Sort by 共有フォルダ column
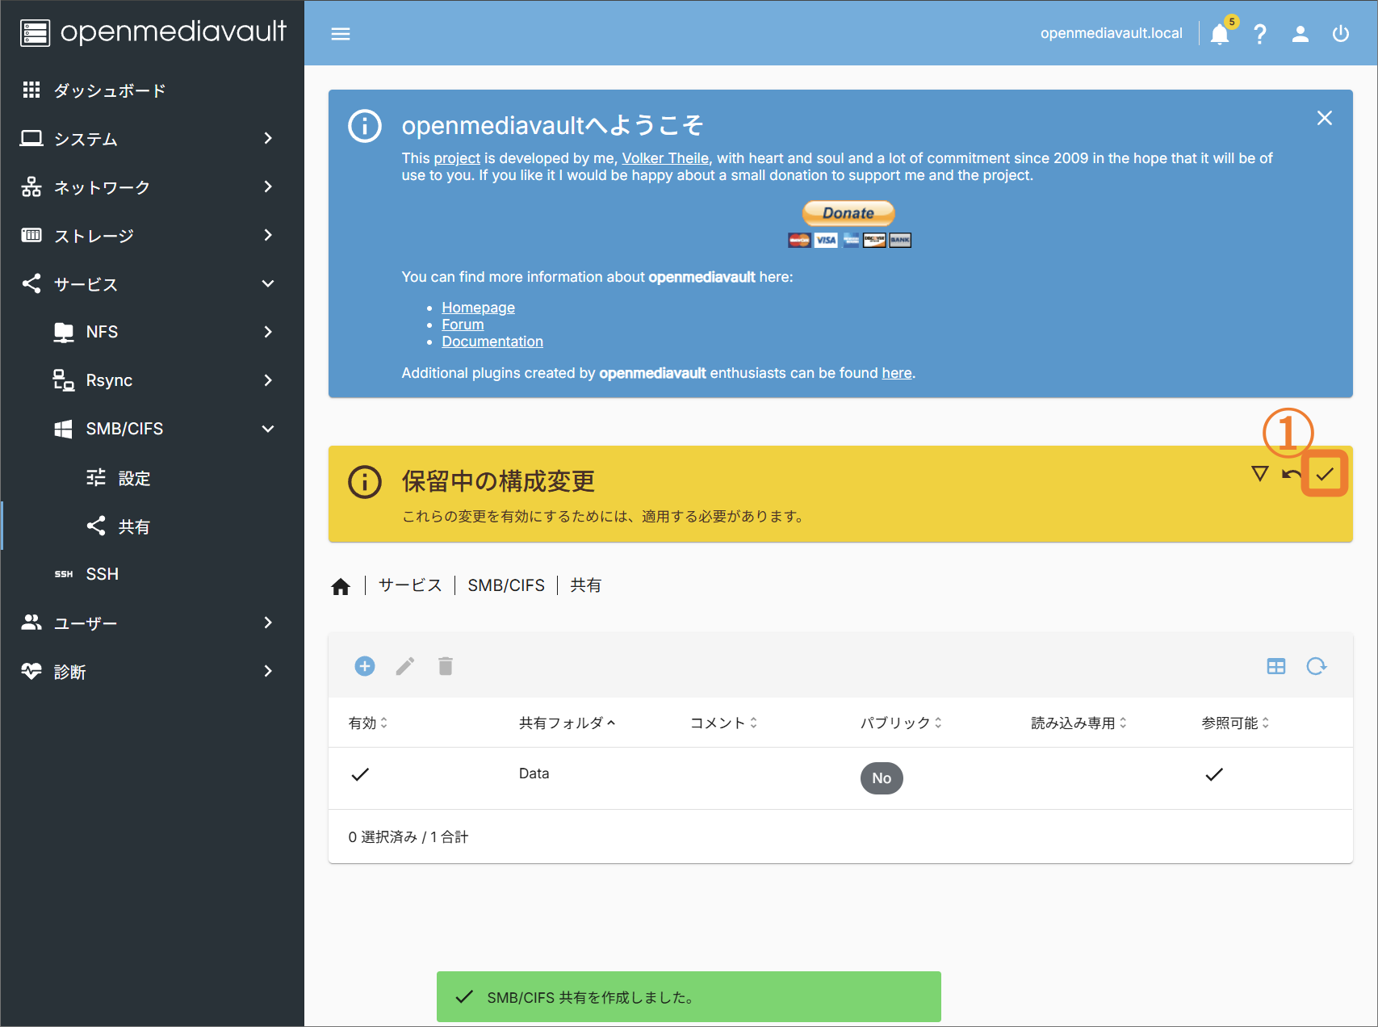 [568, 723]
